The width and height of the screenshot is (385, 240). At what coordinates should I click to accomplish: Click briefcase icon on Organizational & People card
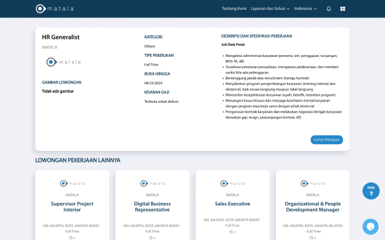pos(311,238)
